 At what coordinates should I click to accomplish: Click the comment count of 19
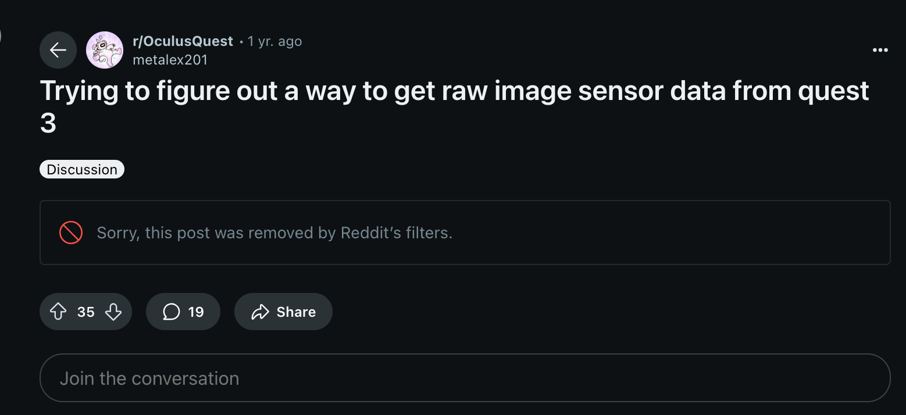(x=196, y=312)
